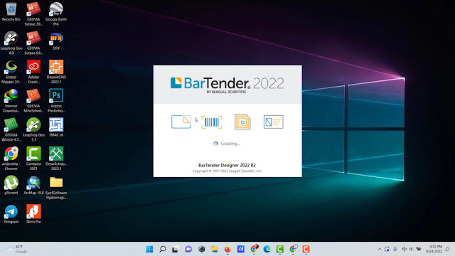Click the DFX desktop shortcut
Viewport: 455px width, 256px height.
56,41
